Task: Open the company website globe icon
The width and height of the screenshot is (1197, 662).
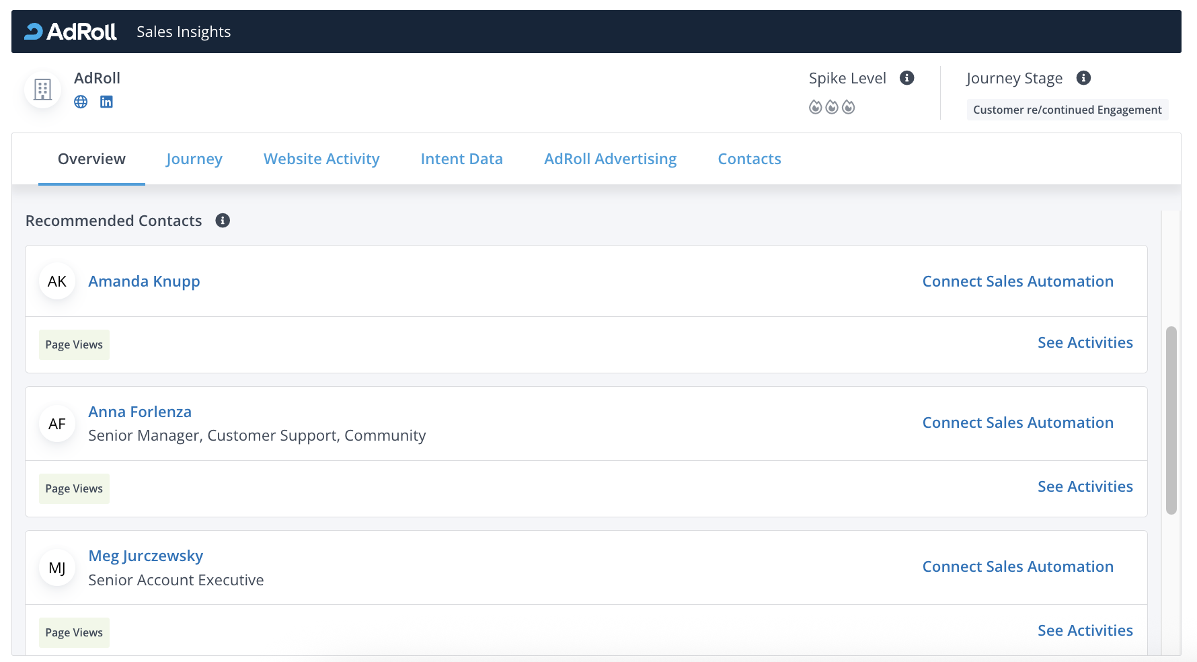Action: (81, 102)
